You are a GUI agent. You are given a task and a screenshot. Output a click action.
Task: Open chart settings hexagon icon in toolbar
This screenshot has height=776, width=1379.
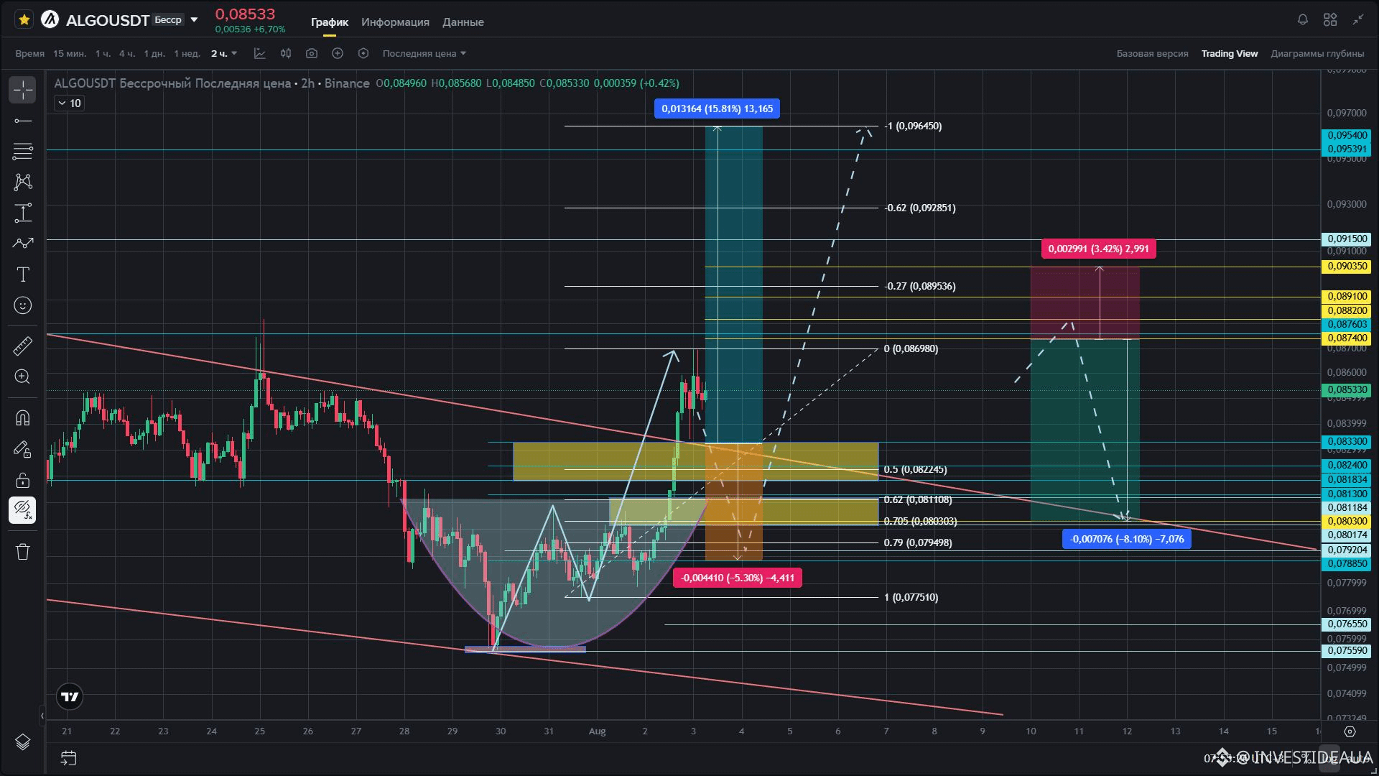click(x=363, y=54)
